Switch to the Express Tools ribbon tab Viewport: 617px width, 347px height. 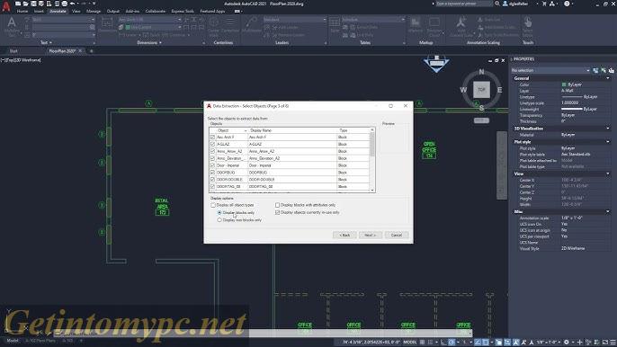coord(183,11)
